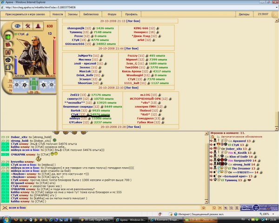Open player 666swaz666 in the battle list
The image size is (279, 223).
click(74, 44)
